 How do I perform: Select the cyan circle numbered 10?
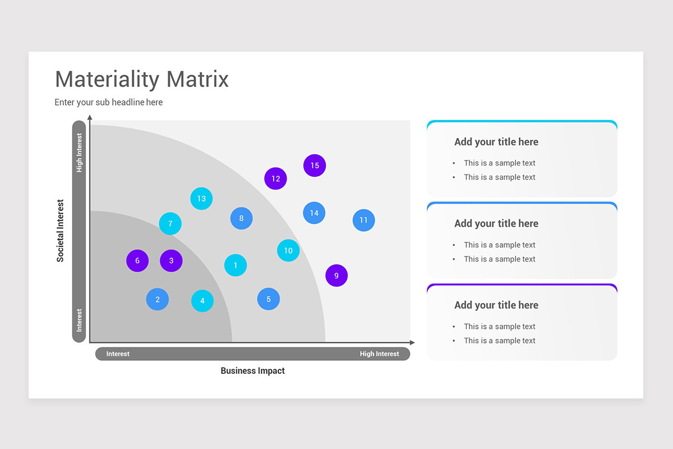[288, 250]
